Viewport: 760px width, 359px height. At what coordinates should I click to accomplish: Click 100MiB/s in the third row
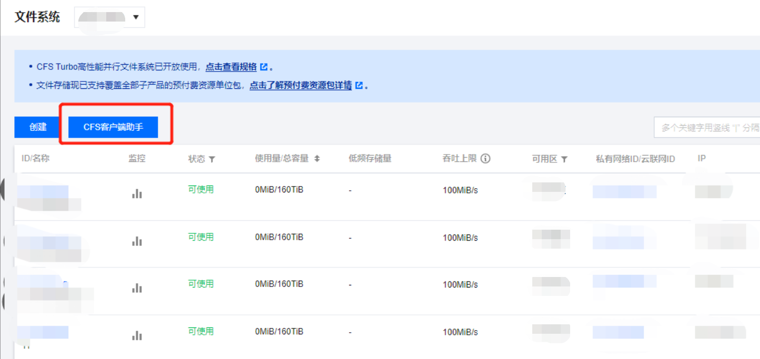460,284
